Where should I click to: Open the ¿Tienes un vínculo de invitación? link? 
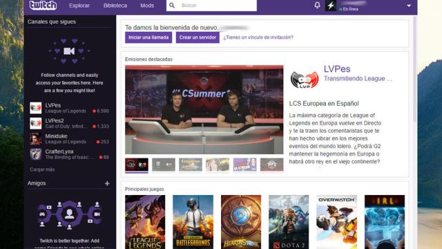[x=258, y=37]
